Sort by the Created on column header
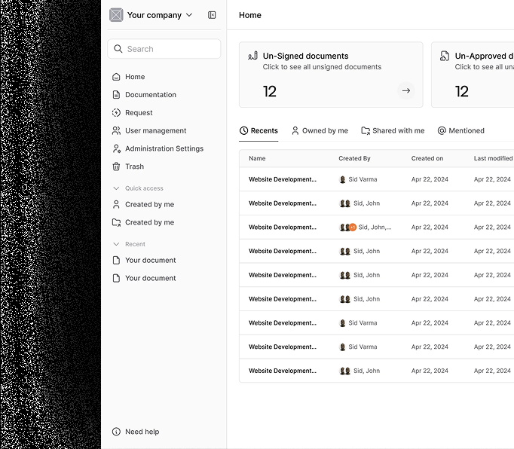514x449 pixels. (427, 158)
